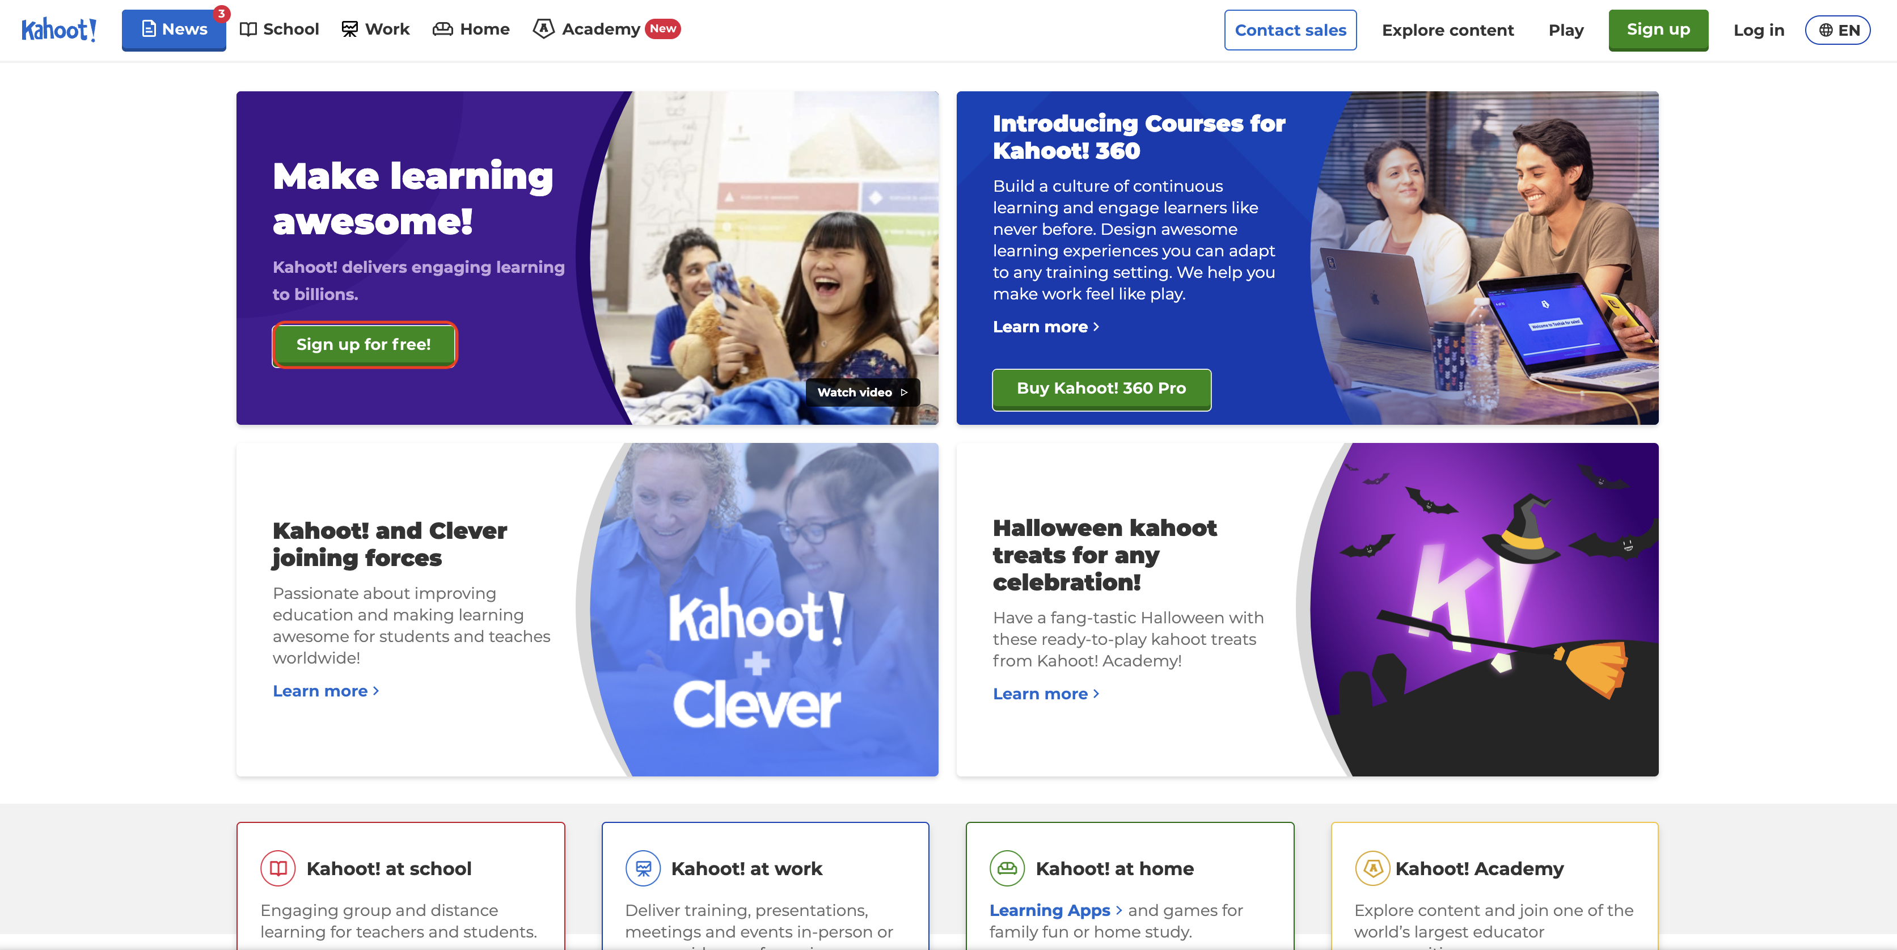Click the Kahoot! logo
This screenshot has height=950, width=1897.
59,29
